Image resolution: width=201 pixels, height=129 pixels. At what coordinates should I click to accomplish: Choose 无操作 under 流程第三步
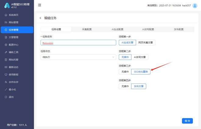125,72
